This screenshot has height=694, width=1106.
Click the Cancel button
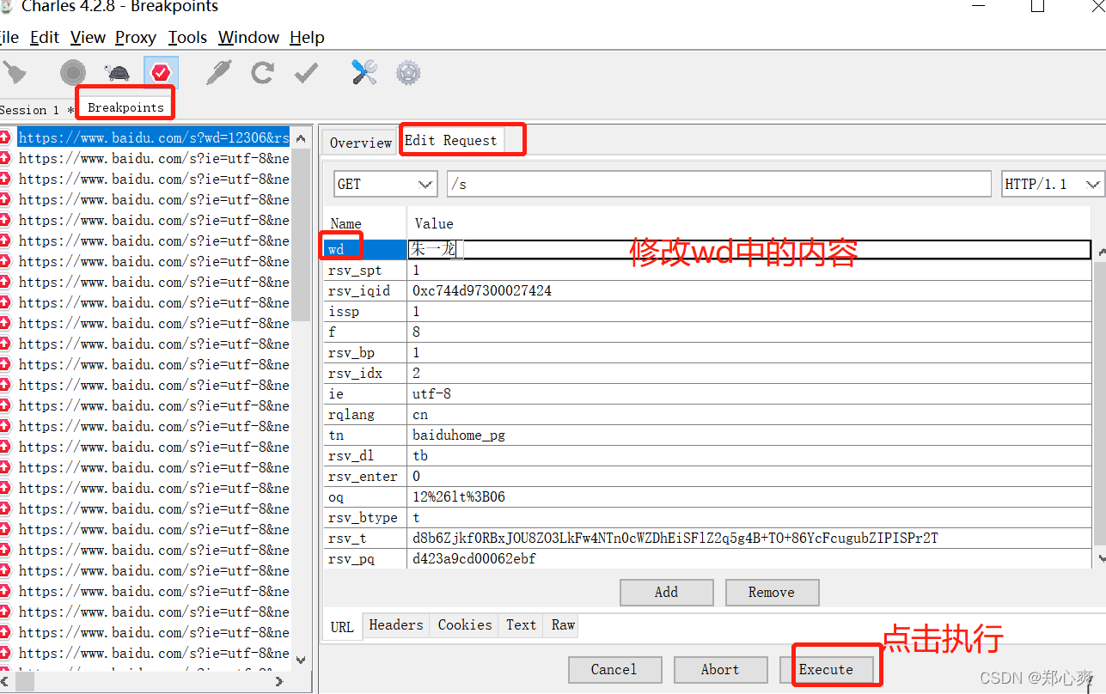click(x=614, y=669)
